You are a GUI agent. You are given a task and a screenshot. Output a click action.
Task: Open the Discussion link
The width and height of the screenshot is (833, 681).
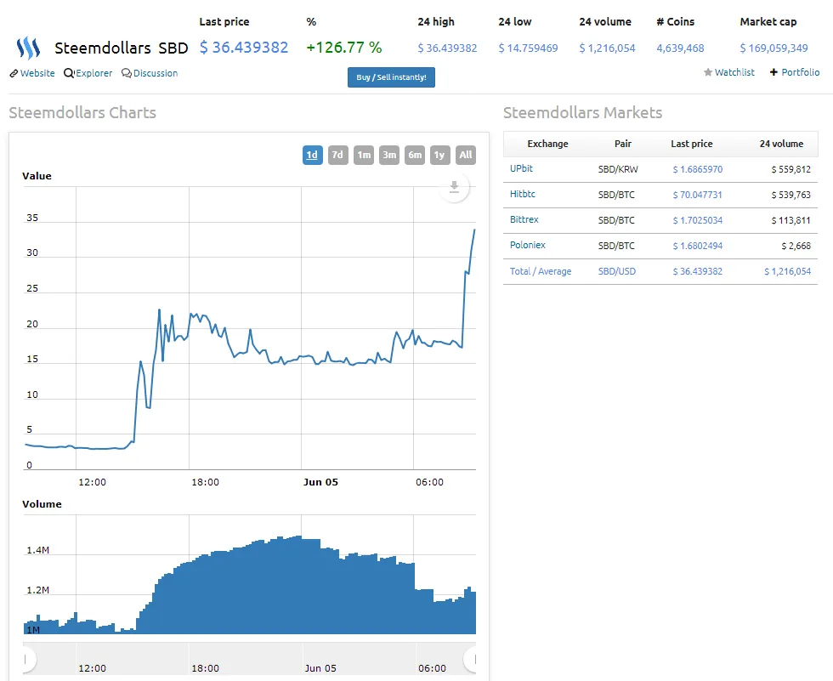[150, 73]
